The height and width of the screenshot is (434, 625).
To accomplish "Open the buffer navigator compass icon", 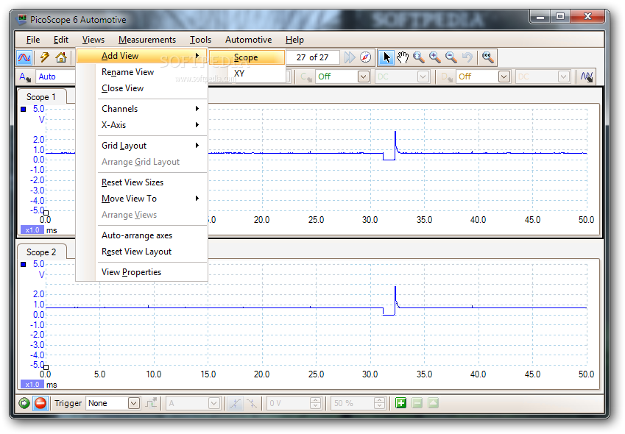I will coord(366,57).
